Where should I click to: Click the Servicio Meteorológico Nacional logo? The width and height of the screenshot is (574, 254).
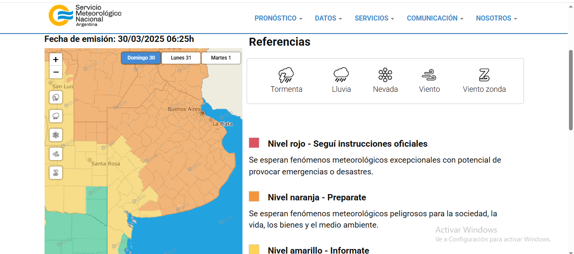pos(84,16)
